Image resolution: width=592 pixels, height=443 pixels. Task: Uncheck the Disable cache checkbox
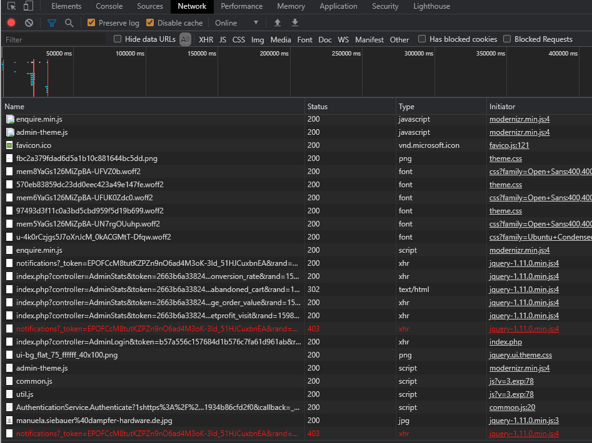[x=150, y=23]
